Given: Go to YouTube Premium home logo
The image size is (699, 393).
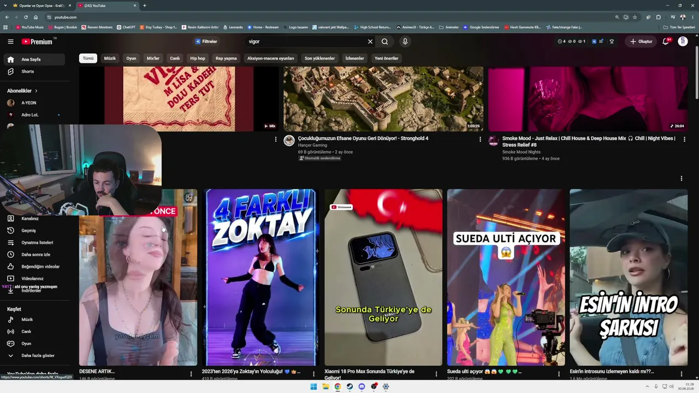Looking at the screenshot, I should tap(37, 41).
